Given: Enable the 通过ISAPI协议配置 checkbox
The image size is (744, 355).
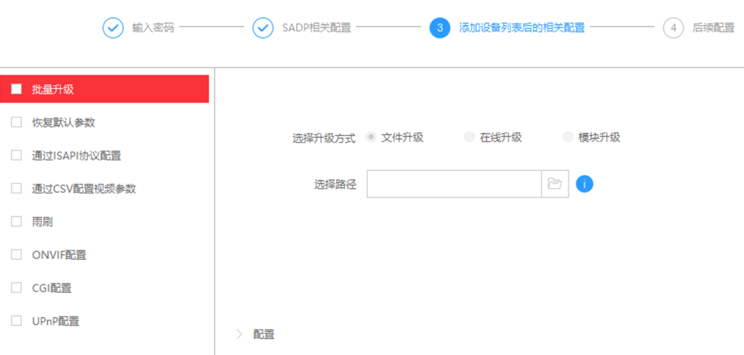Looking at the screenshot, I should [17, 155].
